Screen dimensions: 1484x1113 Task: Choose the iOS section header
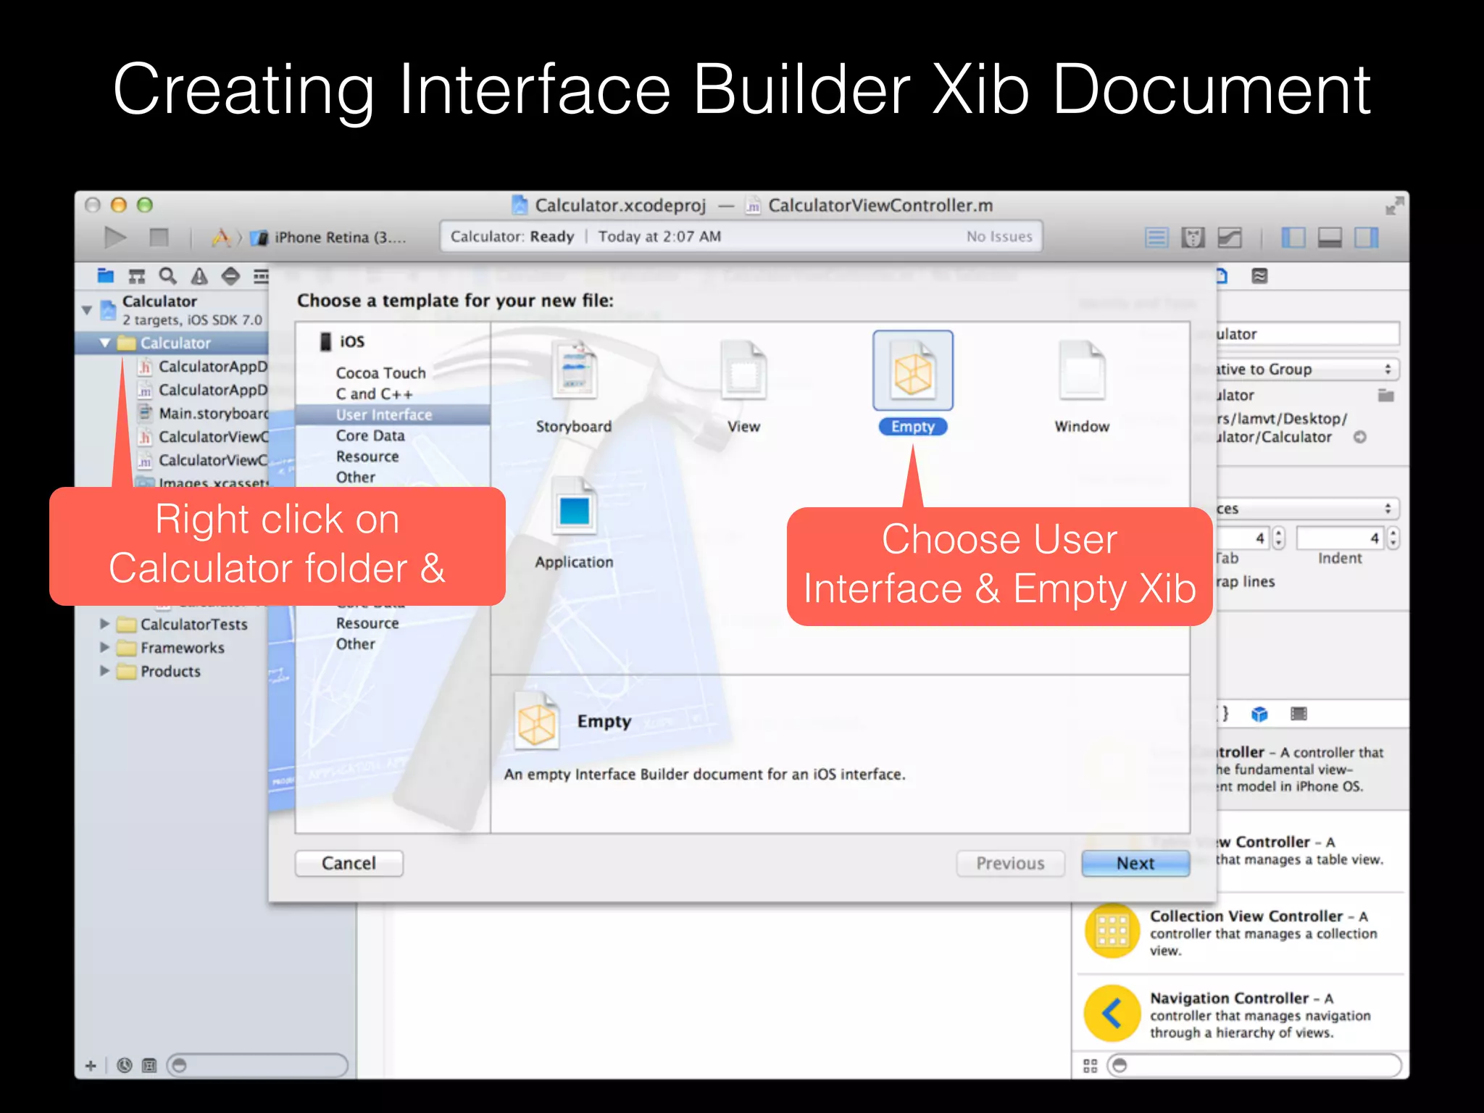click(343, 341)
